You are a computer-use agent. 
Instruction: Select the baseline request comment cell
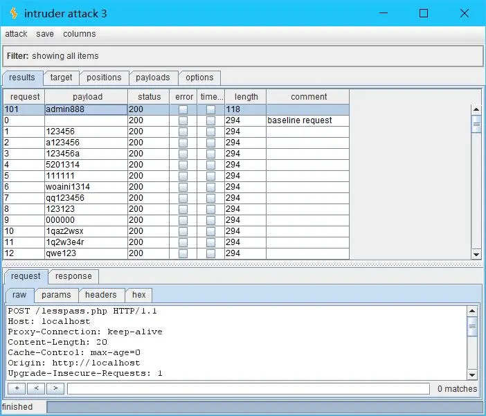pos(308,120)
